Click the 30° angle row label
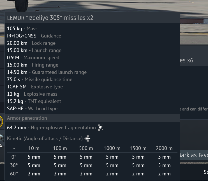Viewport: 208px width, 181px height. 14,165
